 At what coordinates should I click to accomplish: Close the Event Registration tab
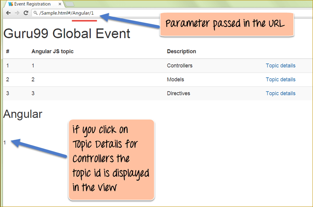(60, 4)
